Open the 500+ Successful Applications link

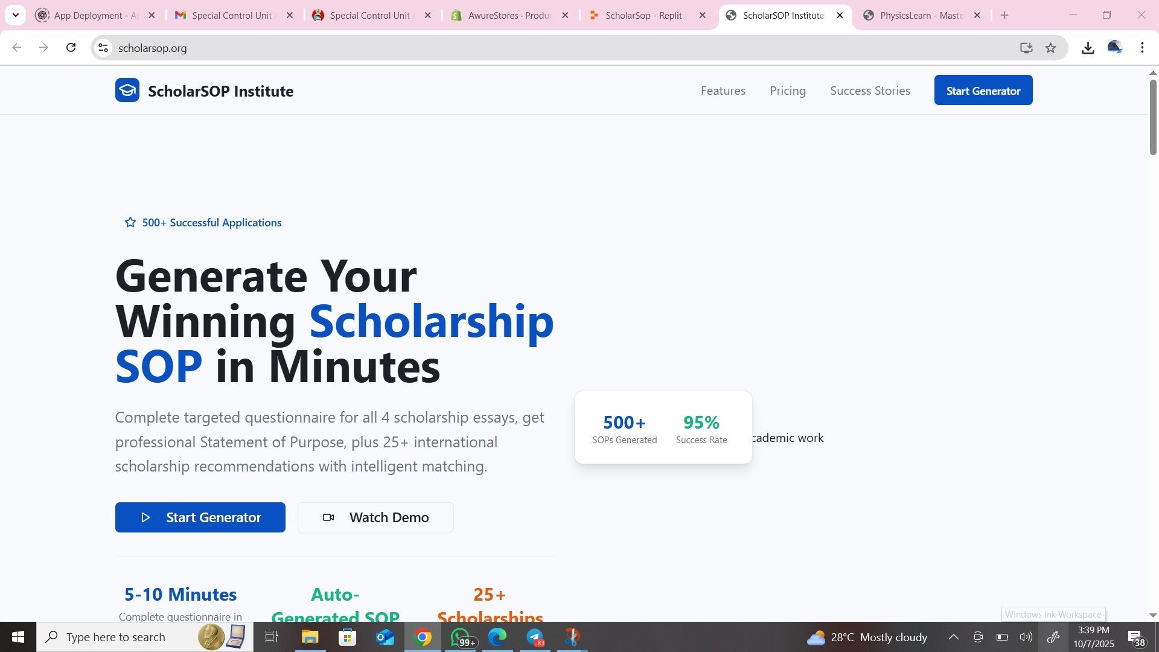coord(203,222)
